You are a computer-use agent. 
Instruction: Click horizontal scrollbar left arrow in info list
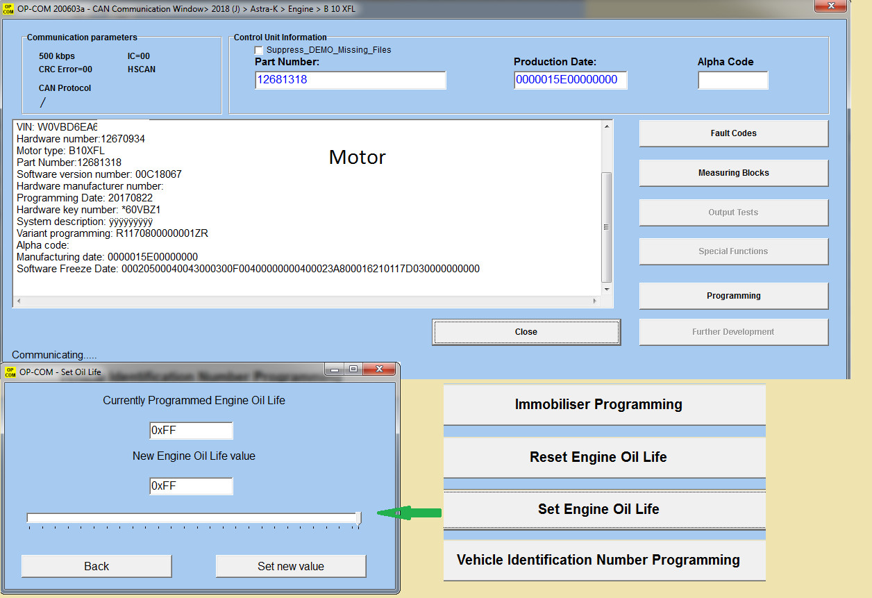click(x=19, y=301)
